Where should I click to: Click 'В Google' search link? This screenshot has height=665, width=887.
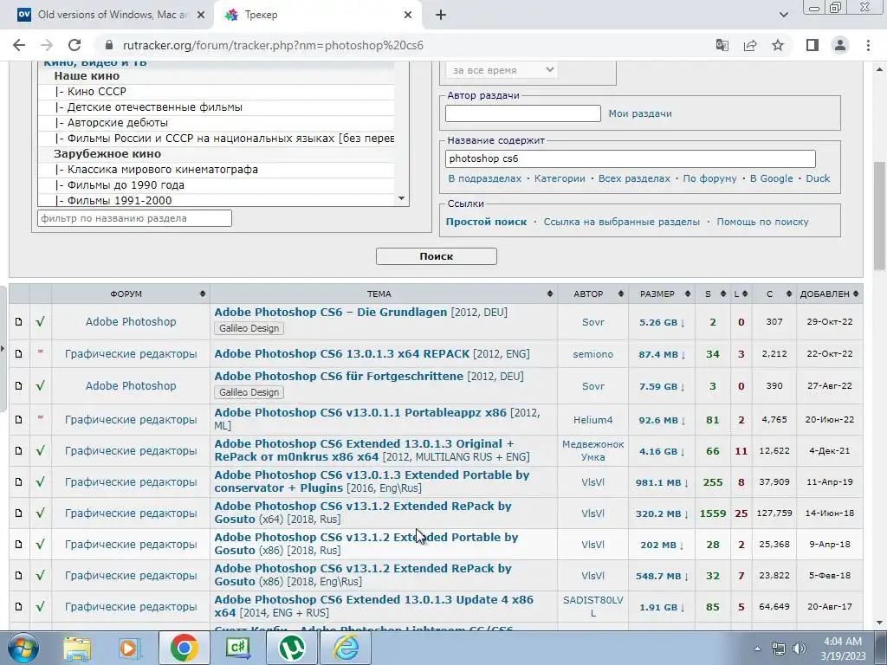pyautogui.click(x=771, y=178)
